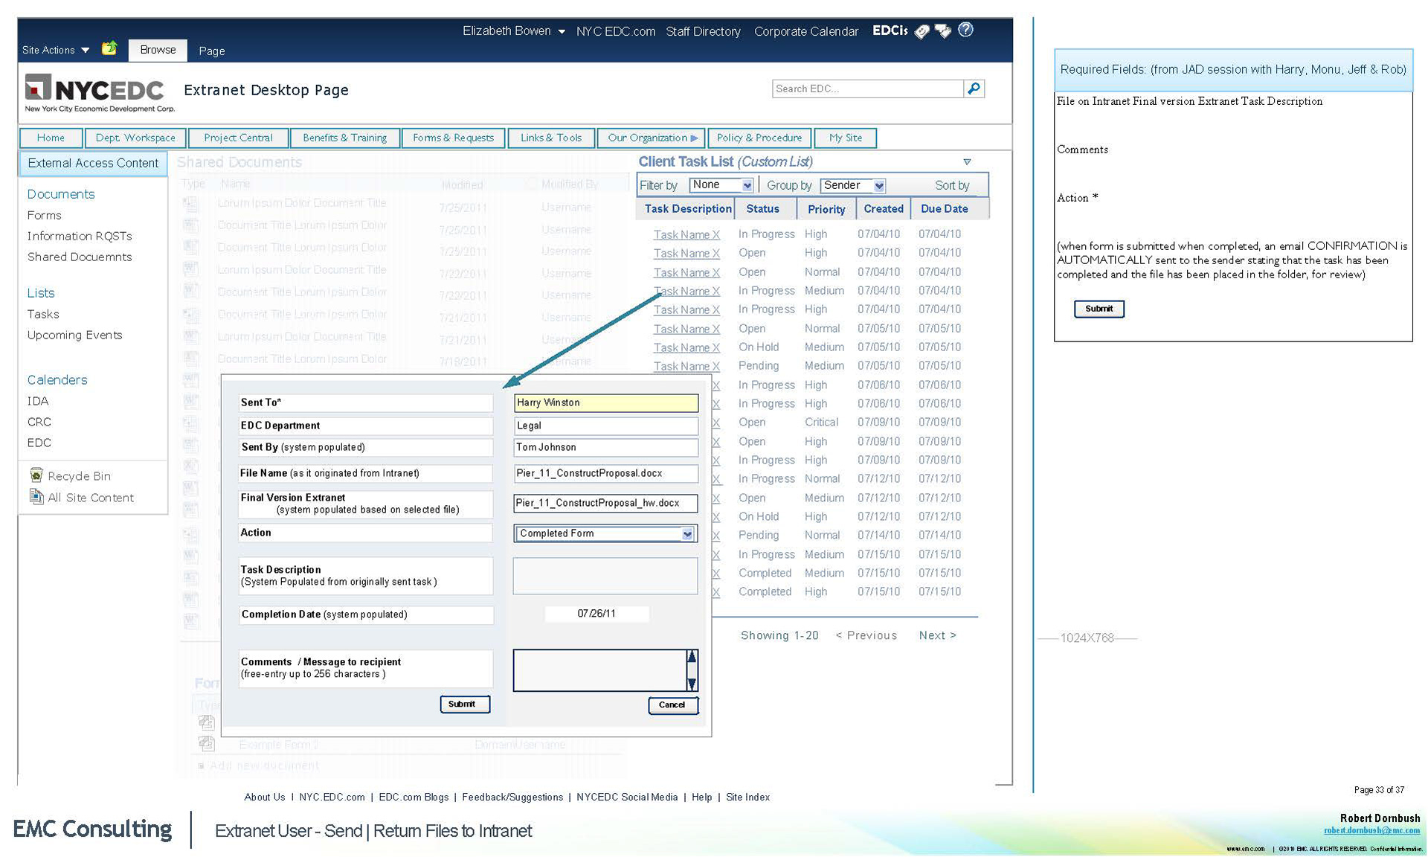Image resolution: width=1428 pixels, height=857 pixels.
Task: Click the Sent To field with Harry Winston
Action: click(x=605, y=402)
